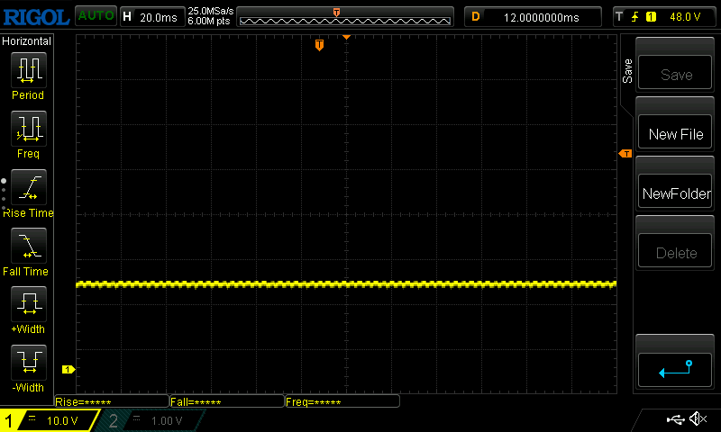Click the channel 1 ground level marker
Screen dimensions: 721x432
pos(68,369)
